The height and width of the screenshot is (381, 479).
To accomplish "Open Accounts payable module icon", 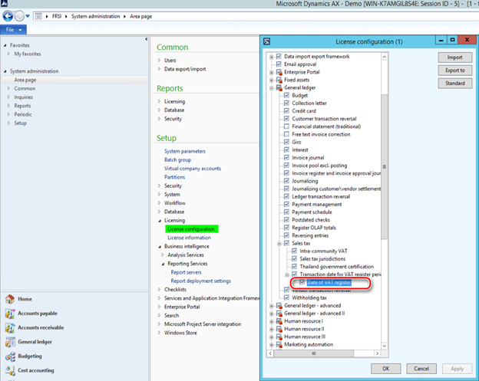I will 10,314.
